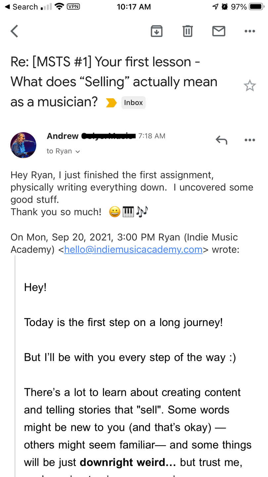Go back to the inbox list
The width and height of the screenshot is (268, 477).
(x=15, y=31)
